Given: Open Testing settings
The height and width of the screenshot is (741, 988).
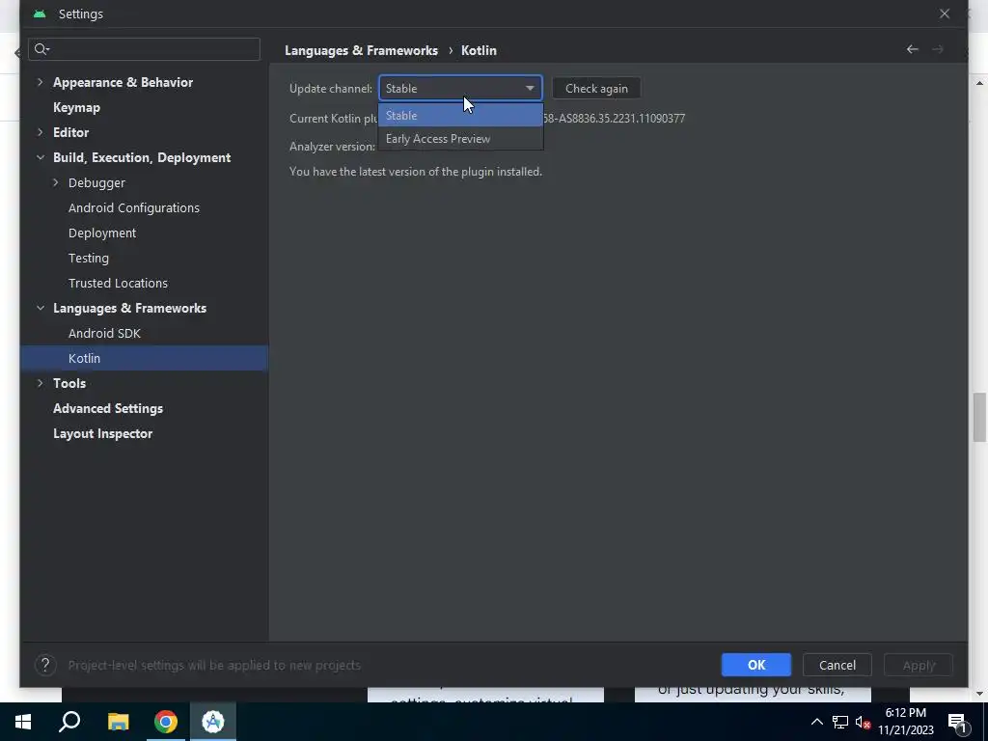Looking at the screenshot, I should 88,259.
